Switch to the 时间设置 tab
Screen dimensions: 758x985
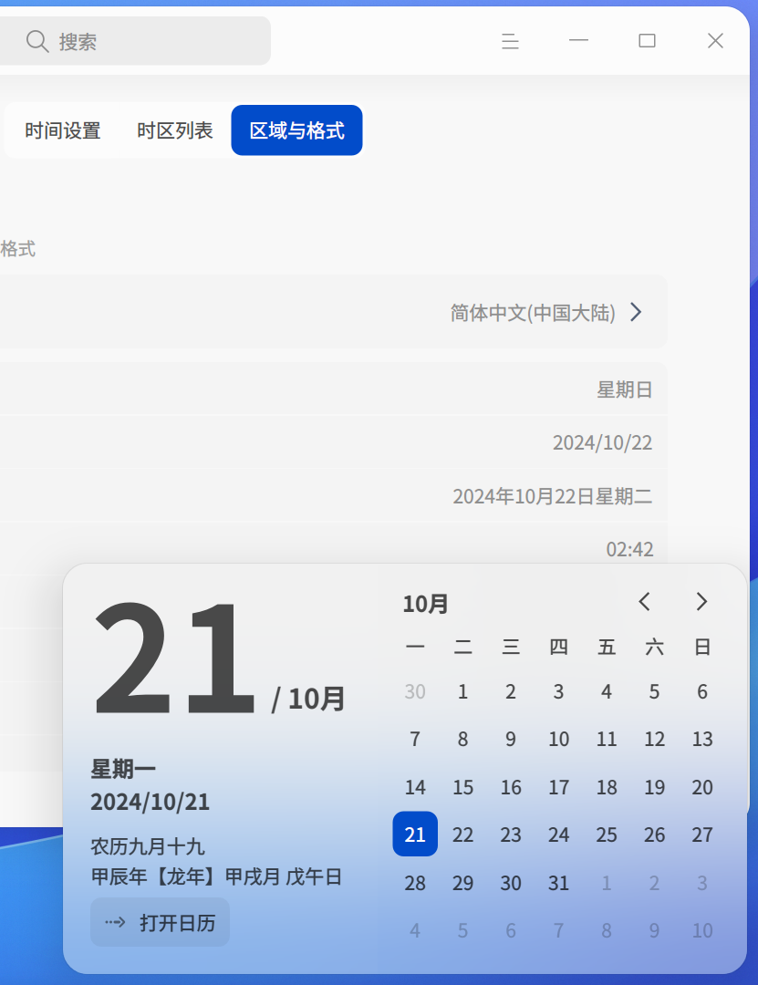(x=63, y=130)
